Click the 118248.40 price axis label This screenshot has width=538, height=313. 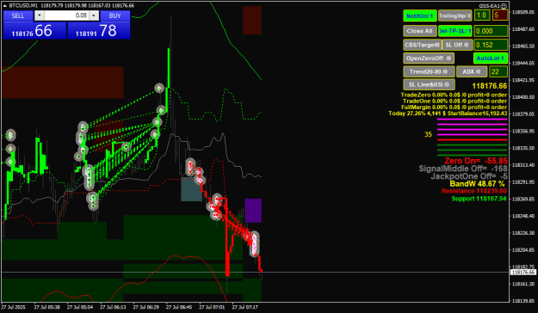(x=523, y=216)
